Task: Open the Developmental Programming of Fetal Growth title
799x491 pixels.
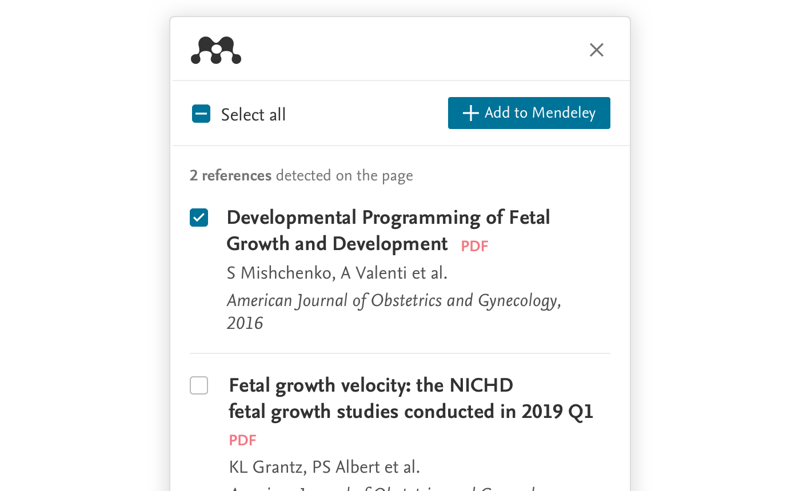Action: (388, 218)
